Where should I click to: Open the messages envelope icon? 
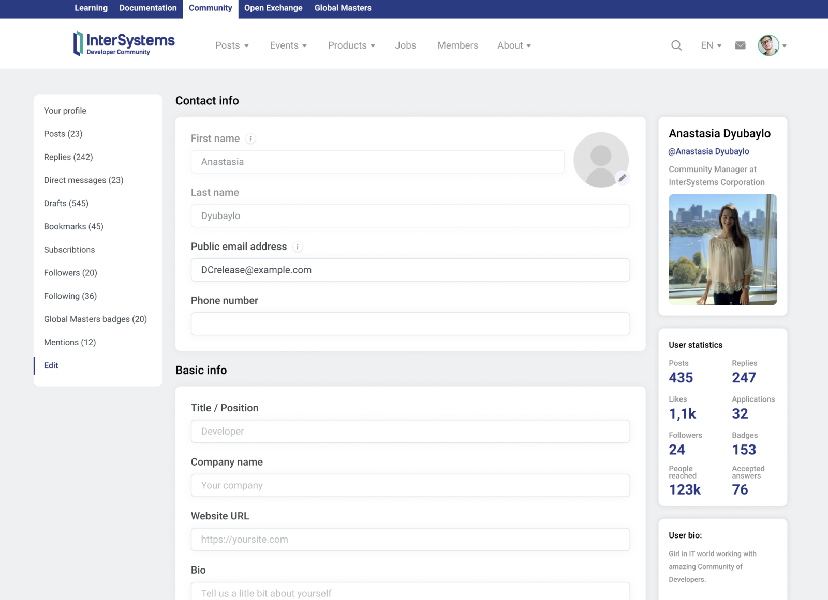740,45
